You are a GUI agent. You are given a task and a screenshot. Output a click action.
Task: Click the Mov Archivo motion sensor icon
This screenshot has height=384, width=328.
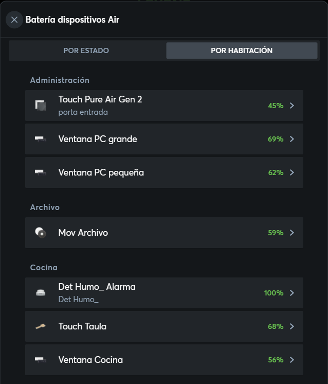(41, 233)
